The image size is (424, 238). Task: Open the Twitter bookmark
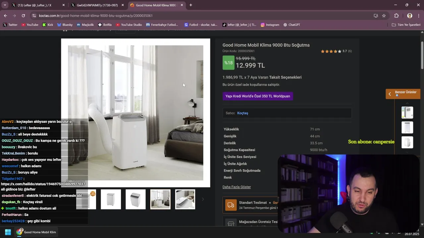coord(10,25)
